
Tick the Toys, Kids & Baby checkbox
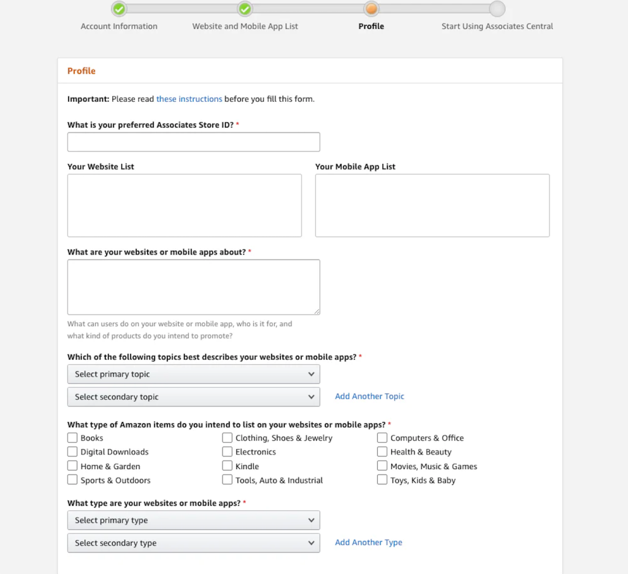382,480
